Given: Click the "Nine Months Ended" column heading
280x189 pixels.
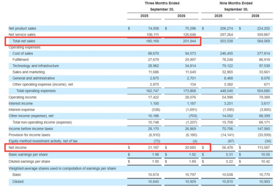Looking at the screenshot, I should [236, 3].
